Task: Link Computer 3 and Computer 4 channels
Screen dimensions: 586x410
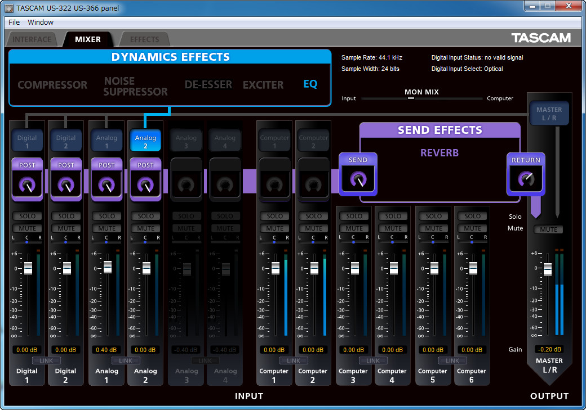Action: (373, 361)
